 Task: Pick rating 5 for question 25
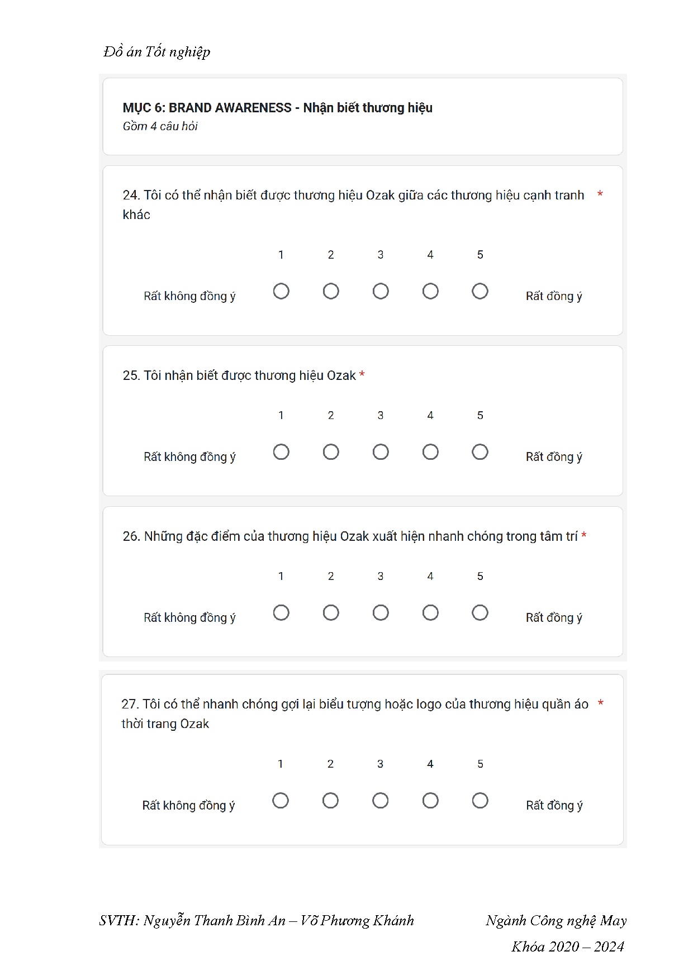480,452
